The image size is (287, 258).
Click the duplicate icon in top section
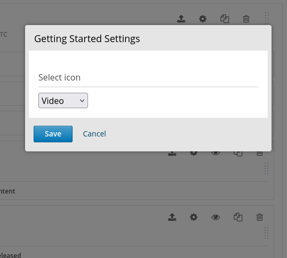click(x=225, y=19)
